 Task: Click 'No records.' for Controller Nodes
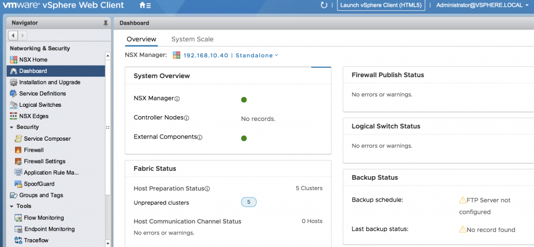258,119
